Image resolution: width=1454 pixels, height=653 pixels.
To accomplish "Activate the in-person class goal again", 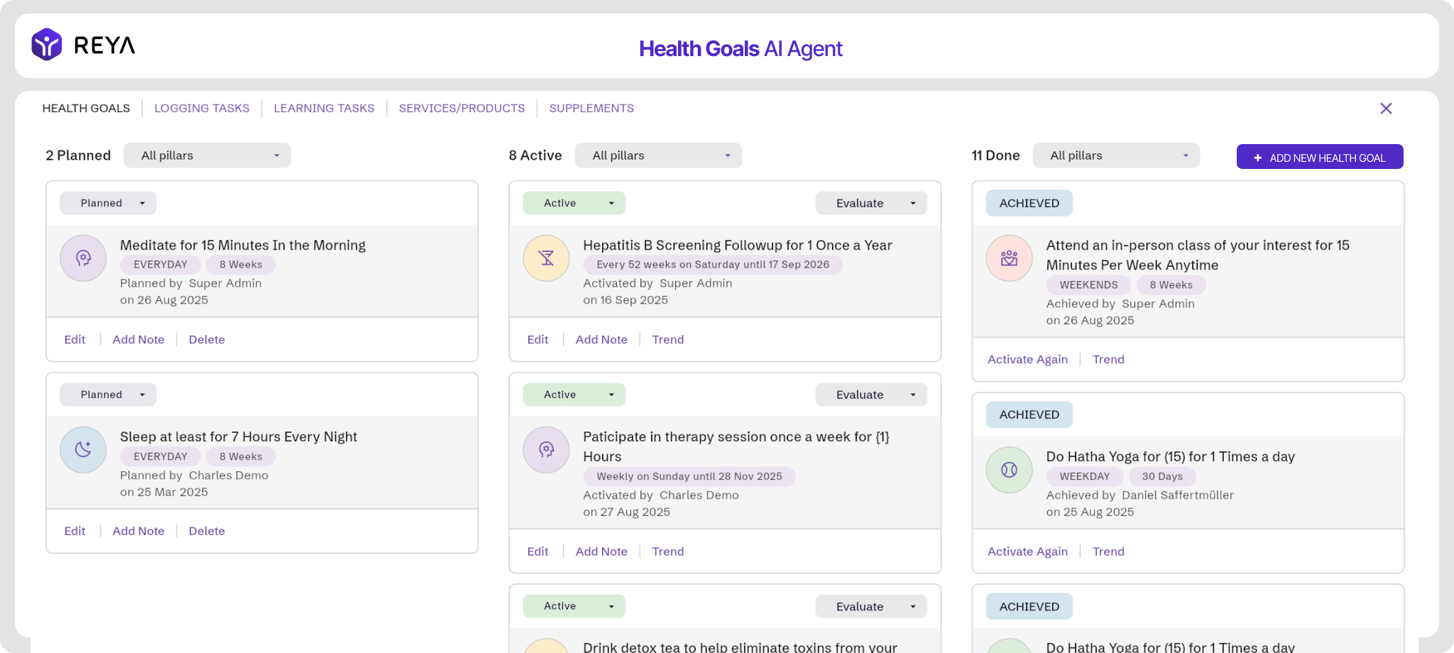I will (x=1027, y=359).
